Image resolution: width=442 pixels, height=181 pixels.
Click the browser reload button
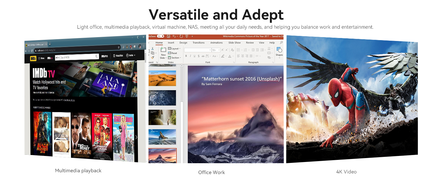(32, 51)
